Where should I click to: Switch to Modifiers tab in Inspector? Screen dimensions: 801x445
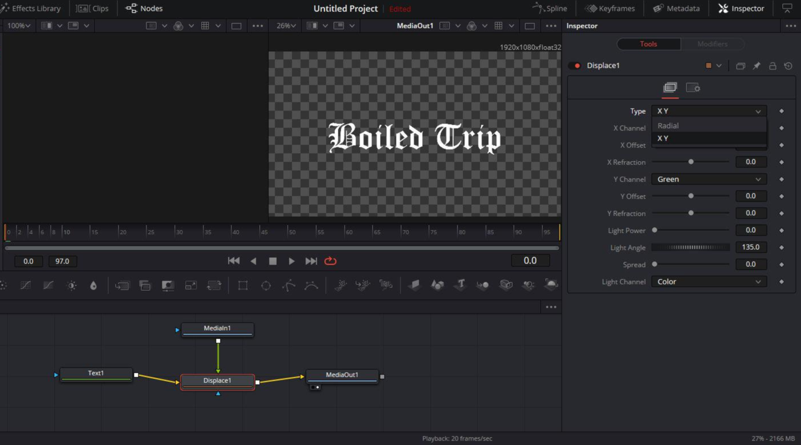click(712, 44)
